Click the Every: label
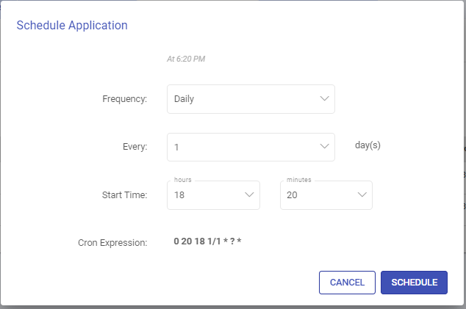Image resolution: width=466 pixels, height=309 pixels. [x=135, y=147]
